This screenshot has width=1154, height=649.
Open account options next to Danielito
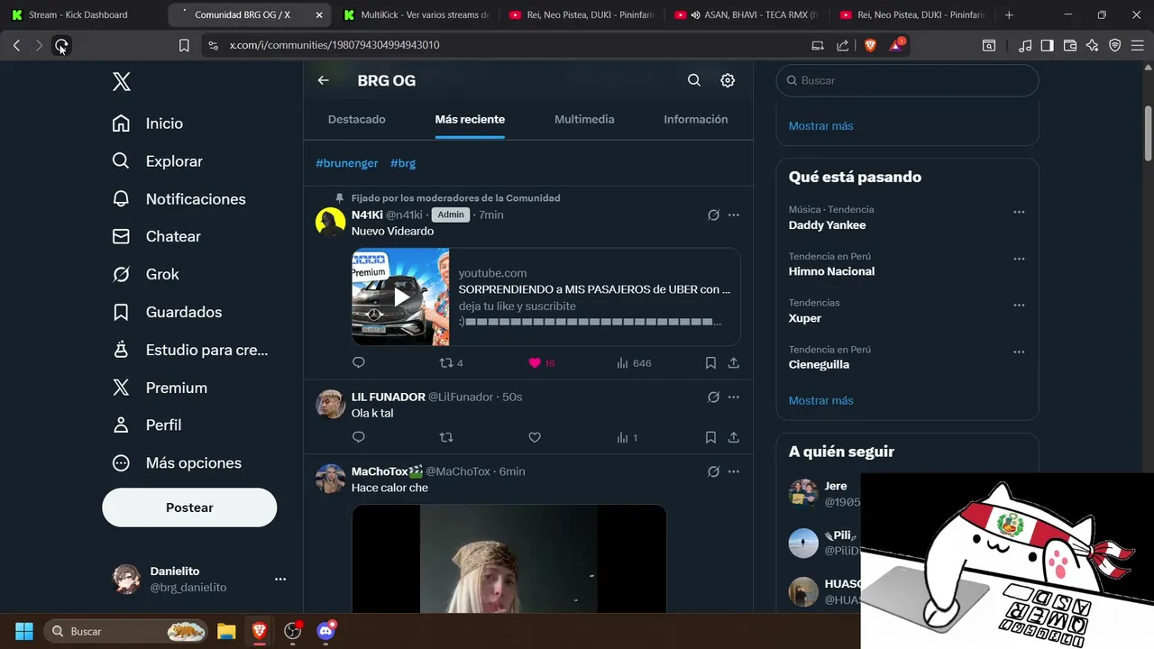coord(280,579)
